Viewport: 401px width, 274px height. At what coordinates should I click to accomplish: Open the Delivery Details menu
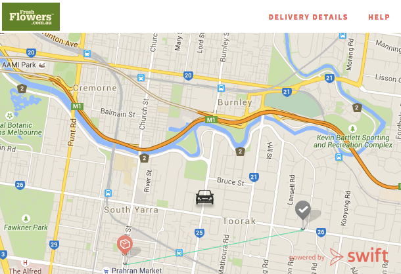(308, 17)
